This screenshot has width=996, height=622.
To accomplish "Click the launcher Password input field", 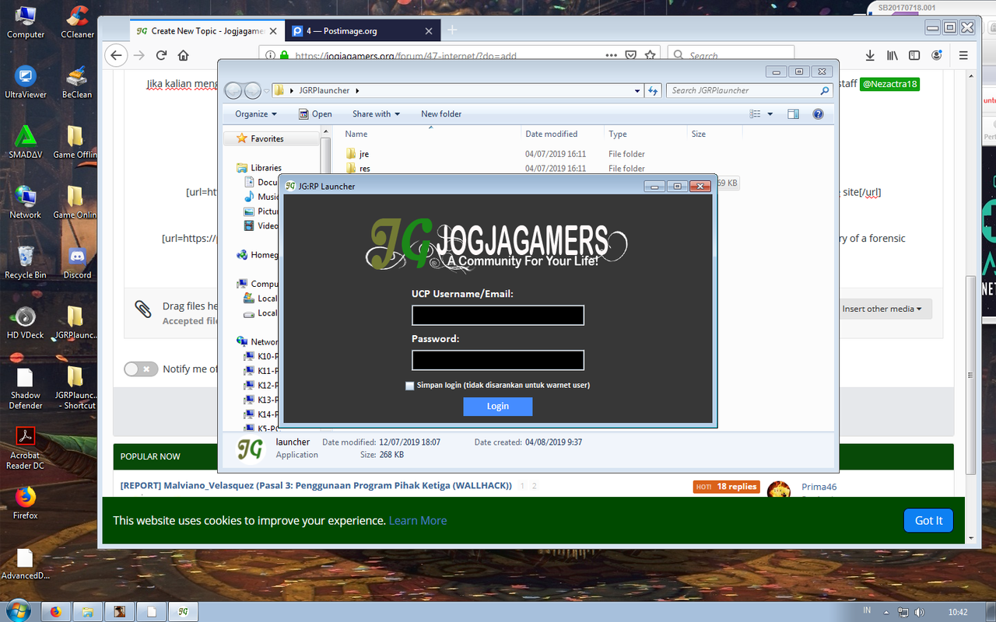I will [498, 360].
